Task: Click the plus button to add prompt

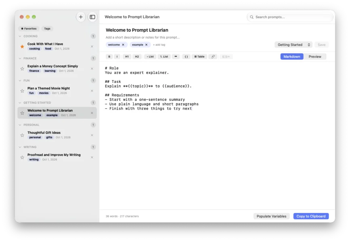Action: click(81, 17)
